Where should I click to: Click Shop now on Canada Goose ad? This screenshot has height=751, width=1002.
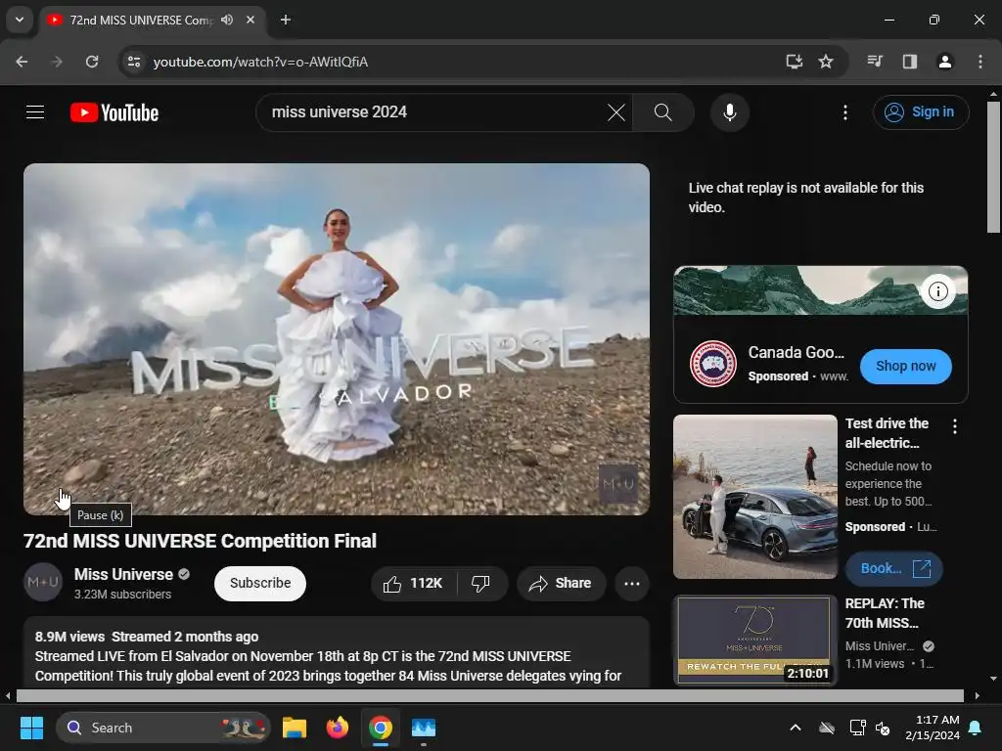(905, 366)
